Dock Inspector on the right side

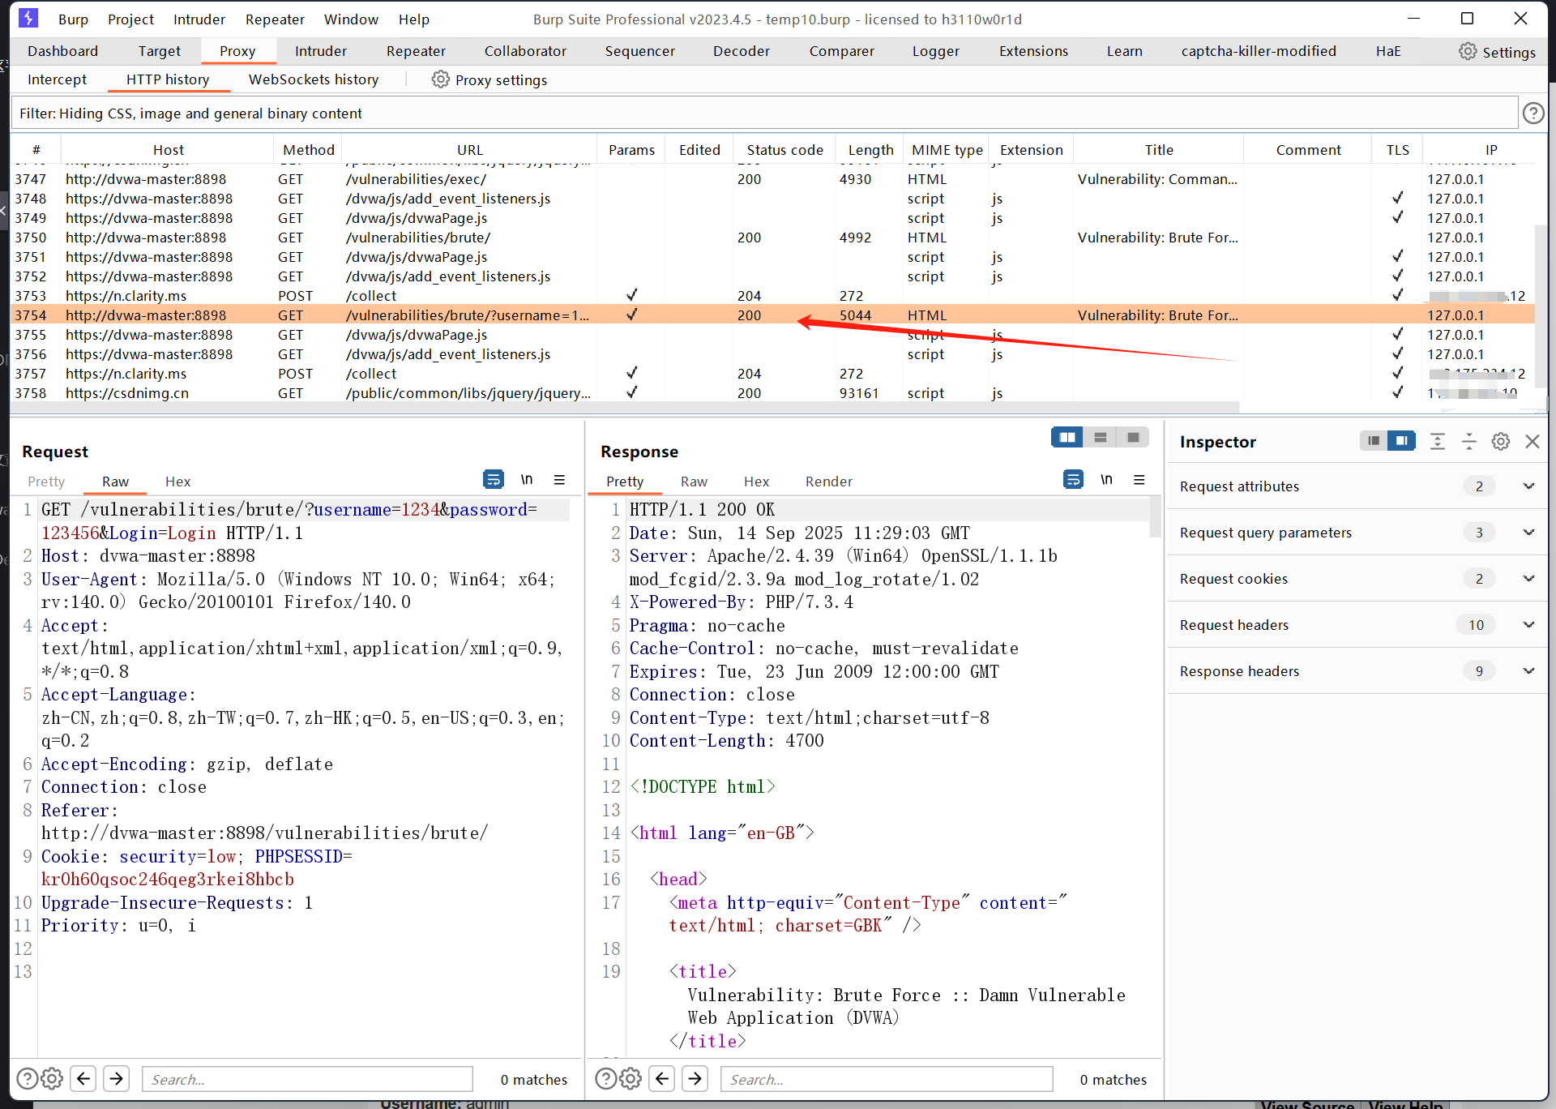(1401, 441)
